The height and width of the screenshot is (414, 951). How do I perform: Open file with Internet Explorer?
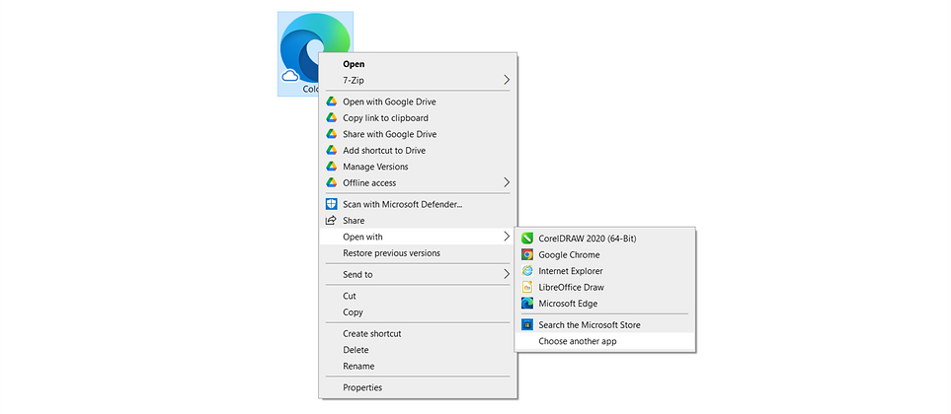tap(604, 271)
